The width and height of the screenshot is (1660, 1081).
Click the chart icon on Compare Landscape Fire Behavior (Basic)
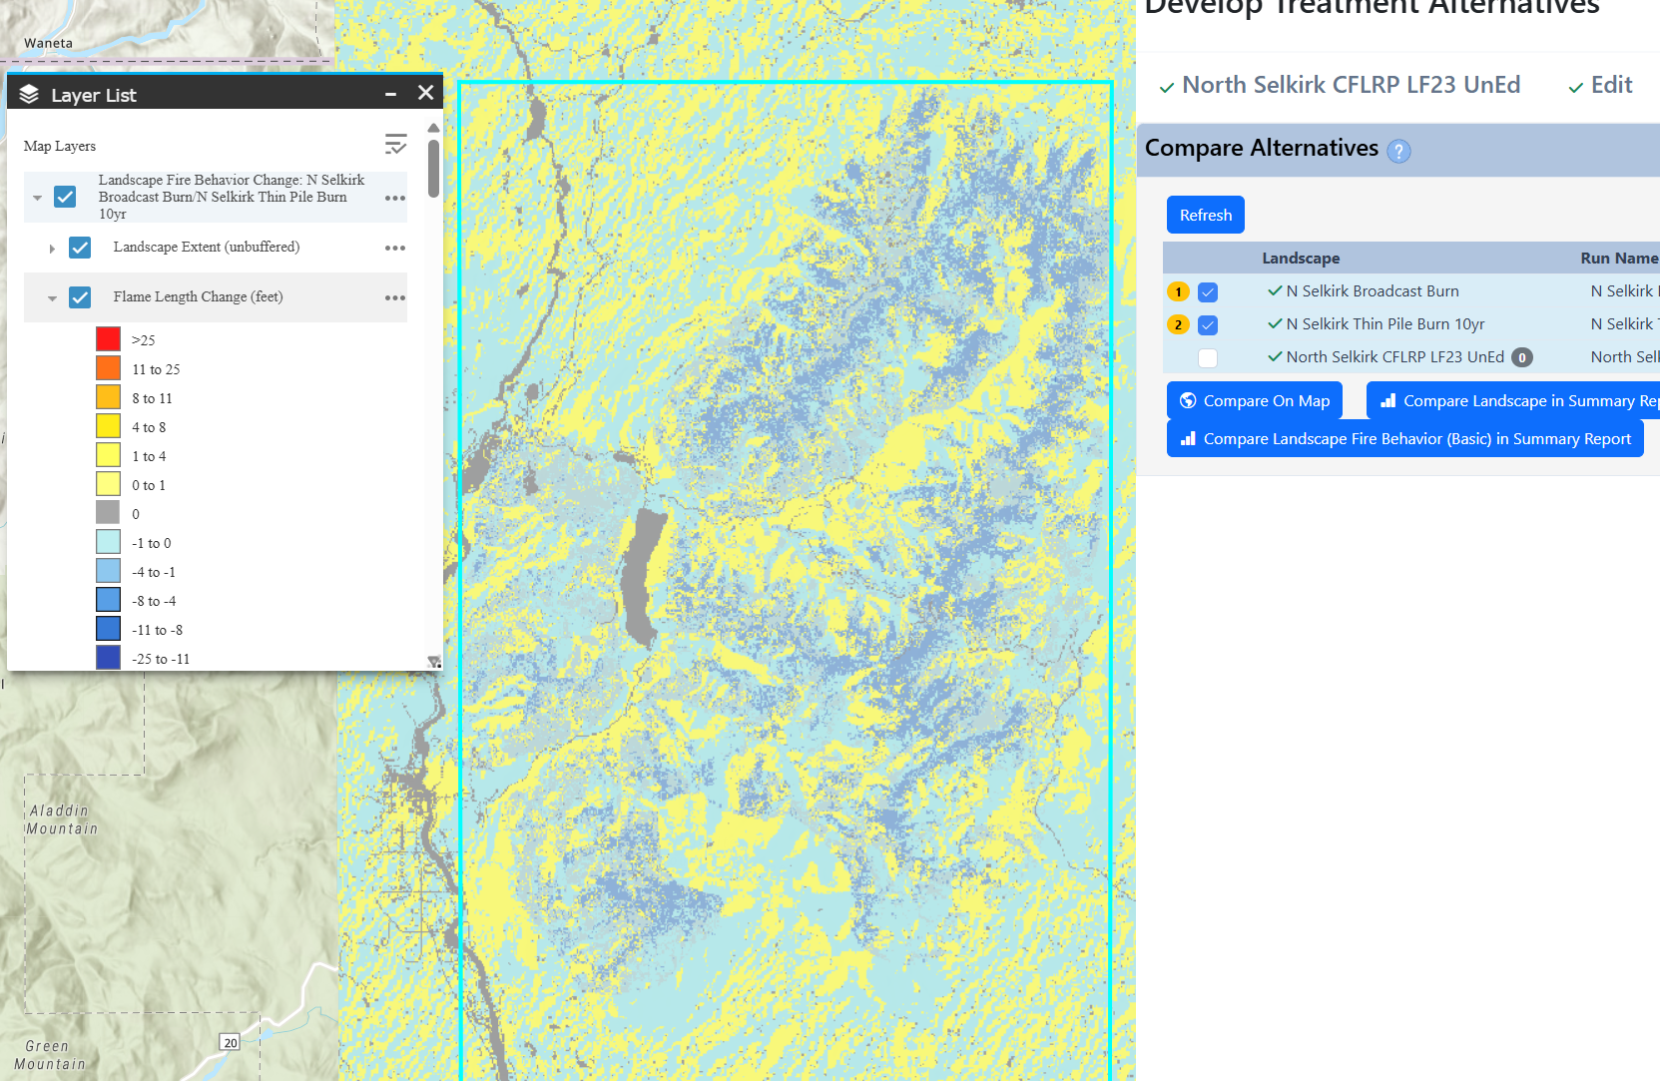coord(1189,438)
